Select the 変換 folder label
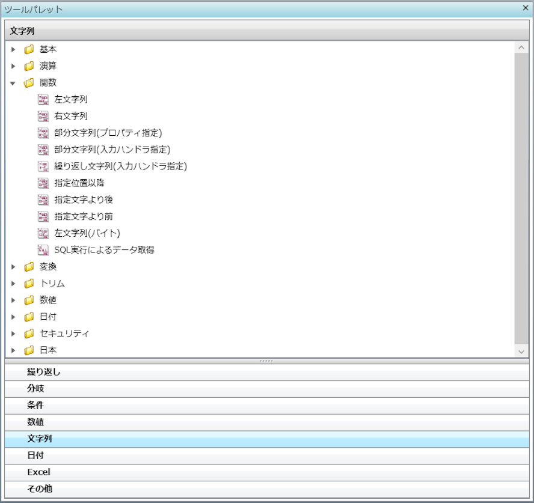The height and width of the screenshot is (503, 534). pyautogui.click(x=48, y=267)
